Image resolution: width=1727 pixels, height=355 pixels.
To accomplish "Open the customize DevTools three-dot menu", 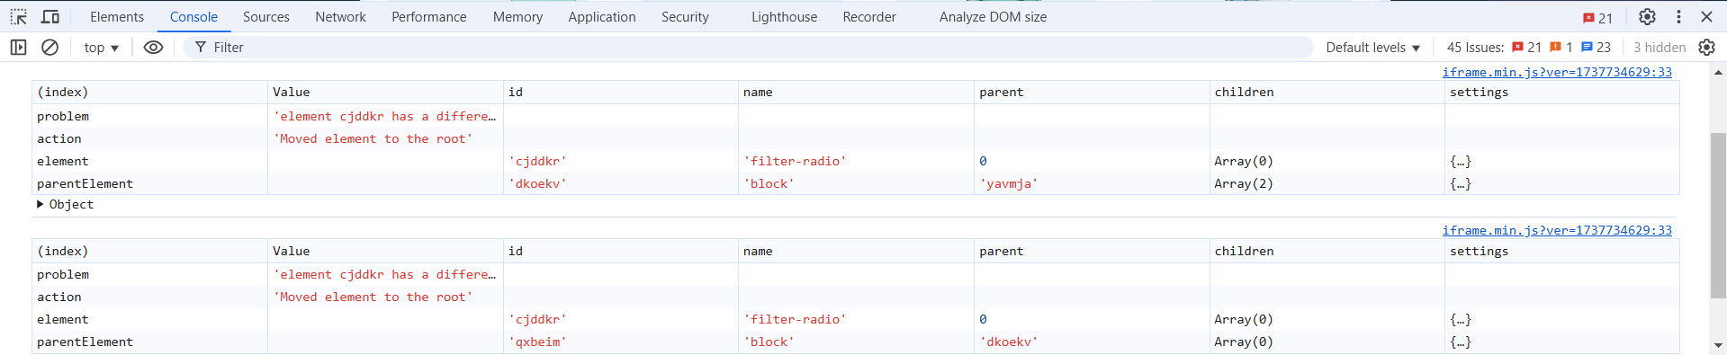I will tap(1678, 17).
